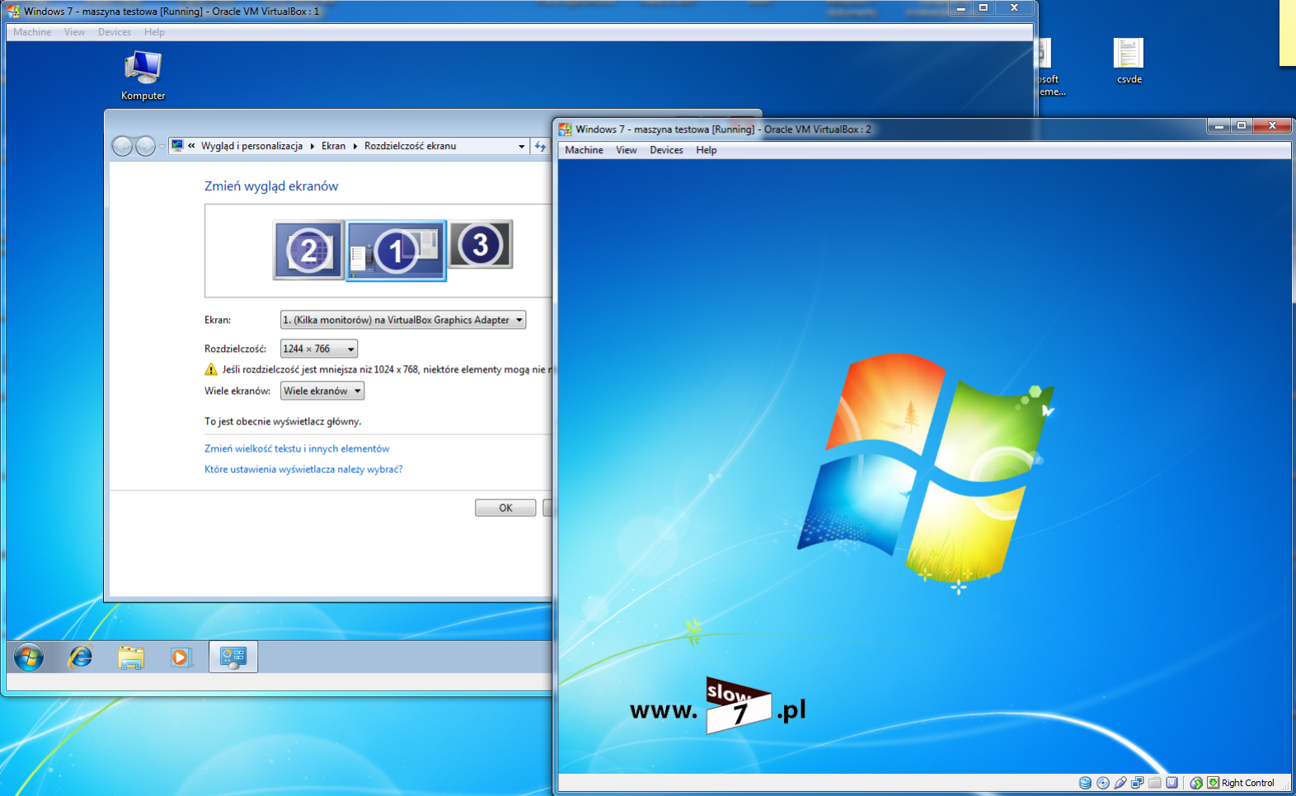Click mouse integration icon in VirtualBox status bar
1296x796 pixels.
(1196, 783)
